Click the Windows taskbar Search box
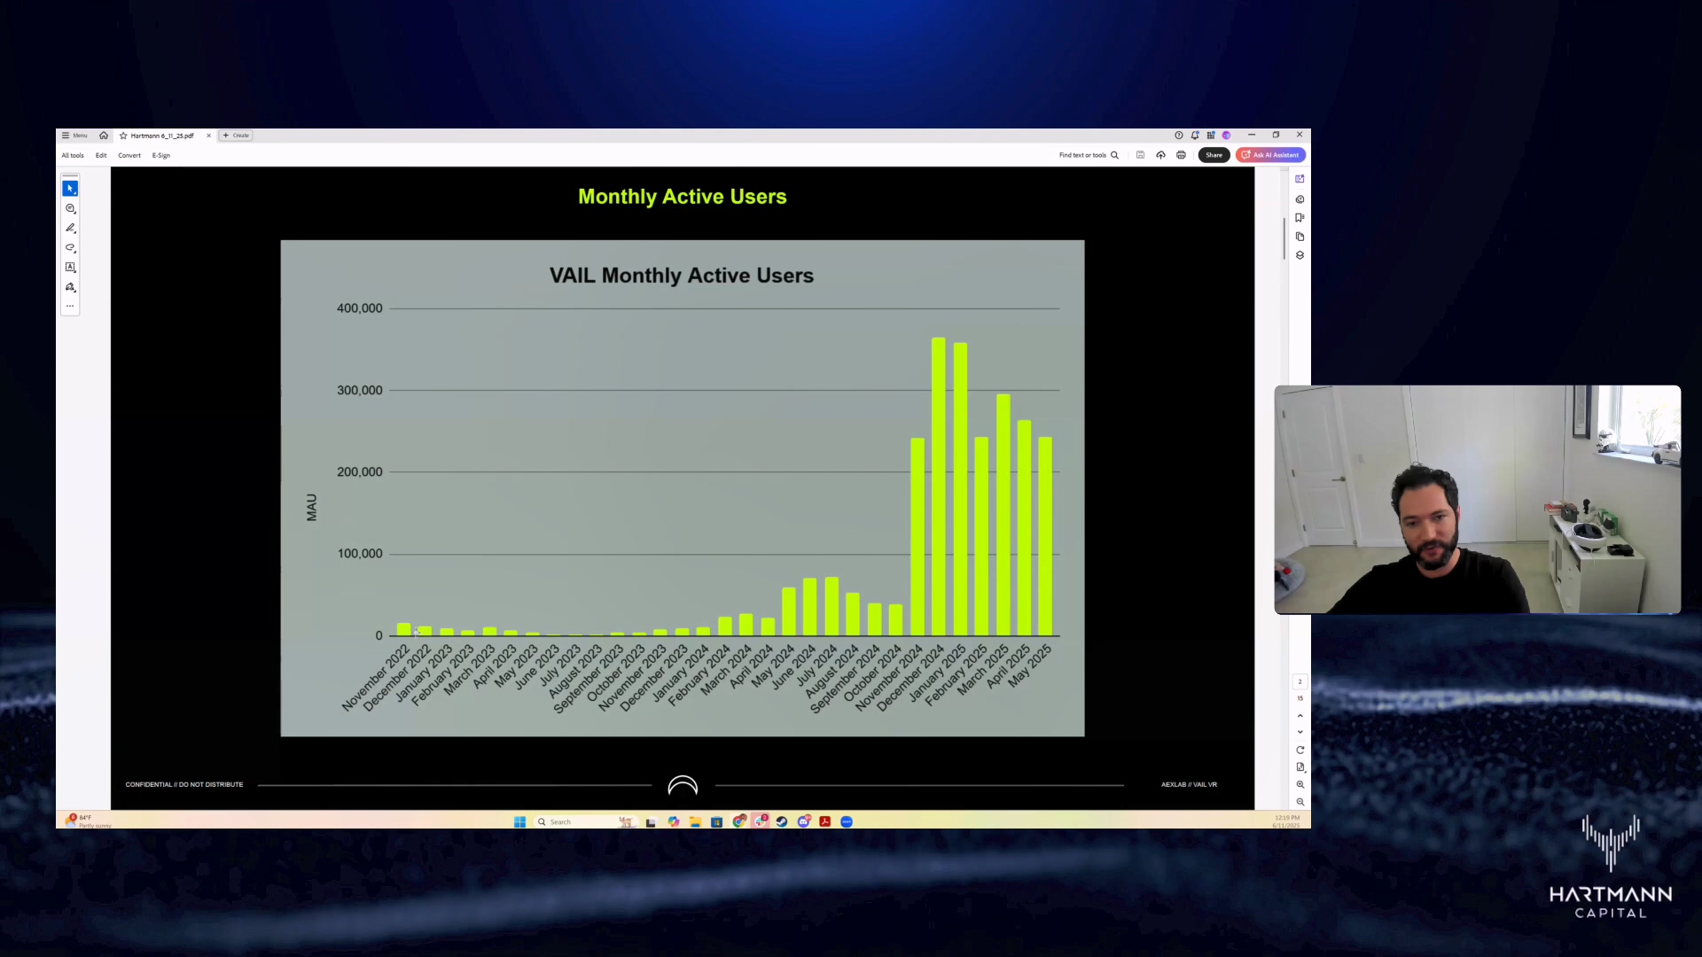 pos(585,821)
